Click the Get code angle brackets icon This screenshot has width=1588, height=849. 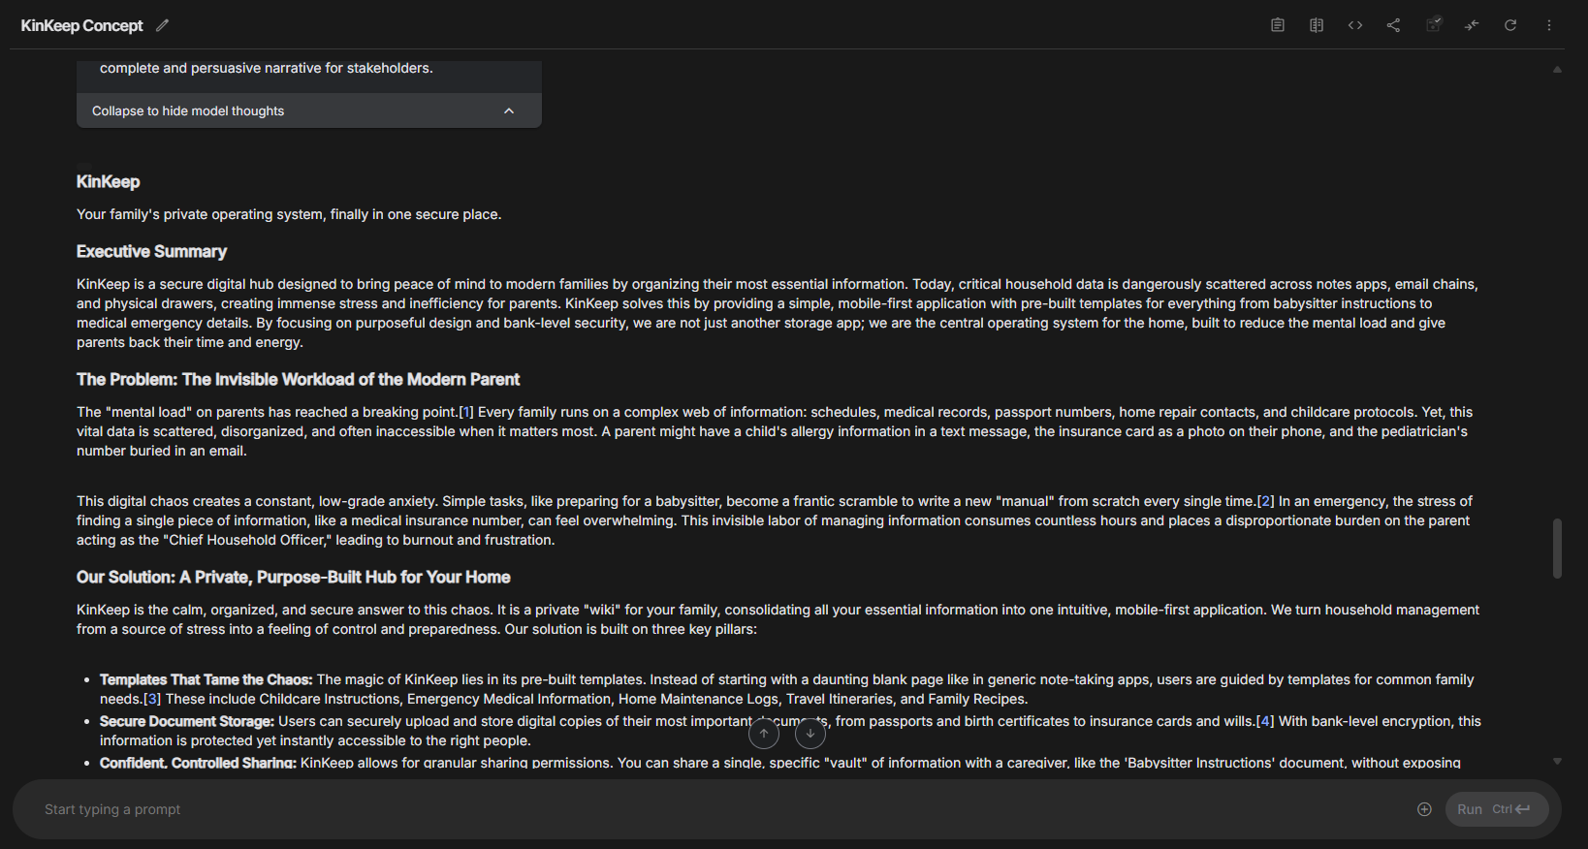click(x=1355, y=25)
